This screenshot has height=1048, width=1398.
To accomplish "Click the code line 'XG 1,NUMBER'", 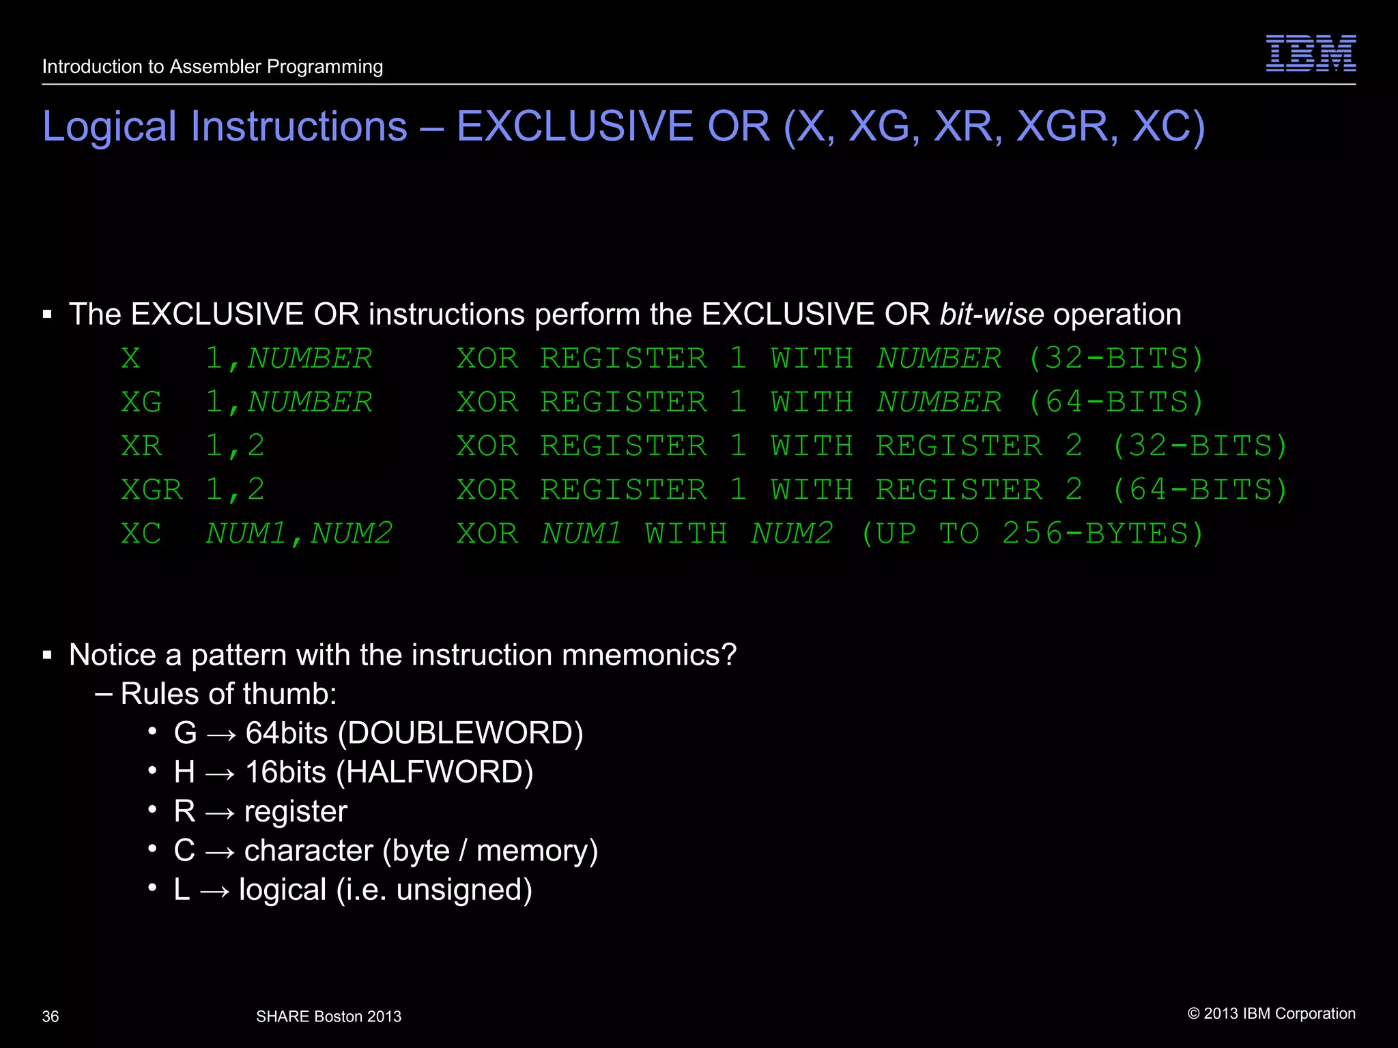I will click(247, 403).
